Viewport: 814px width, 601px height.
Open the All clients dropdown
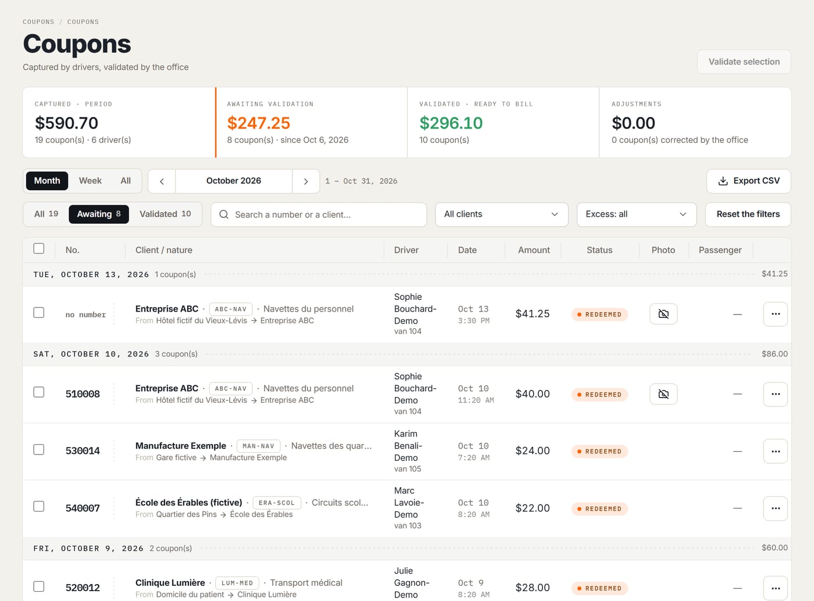pyautogui.click(x=502, y=214)
